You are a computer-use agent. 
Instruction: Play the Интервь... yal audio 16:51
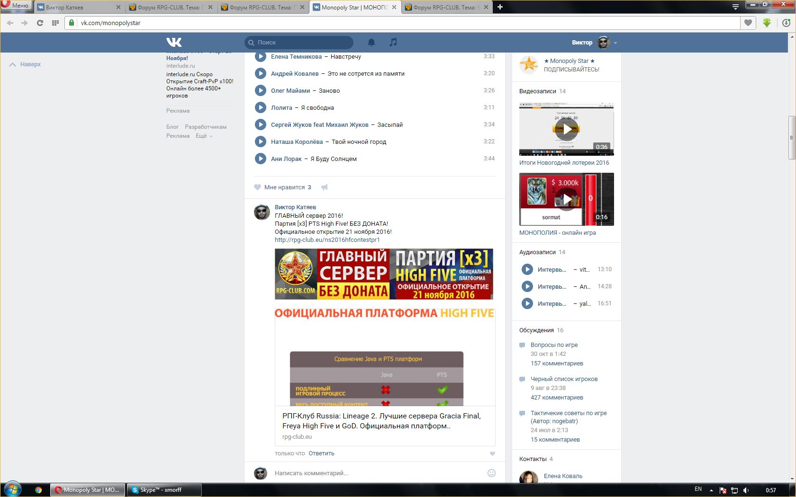click(527, 303)
